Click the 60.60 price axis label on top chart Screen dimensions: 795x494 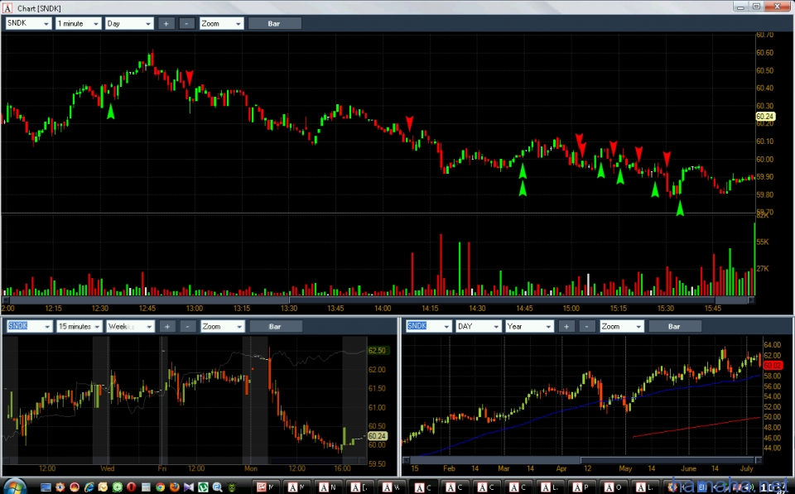(764, 53)
